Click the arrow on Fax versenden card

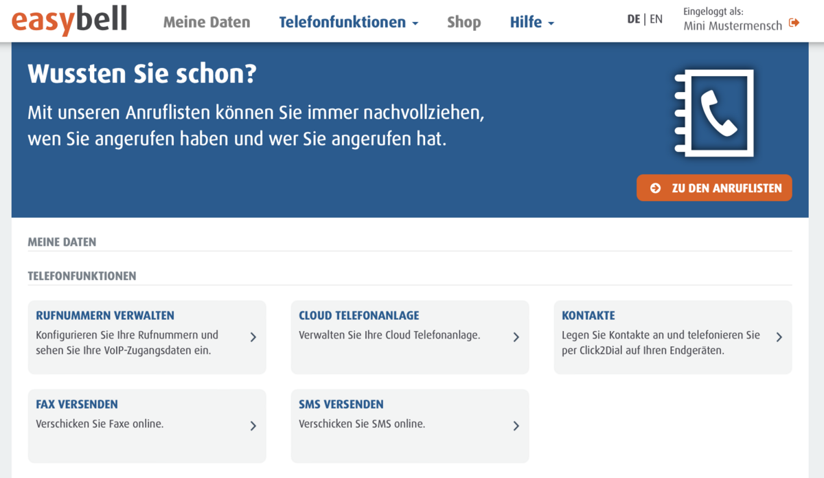click(253, 426)
